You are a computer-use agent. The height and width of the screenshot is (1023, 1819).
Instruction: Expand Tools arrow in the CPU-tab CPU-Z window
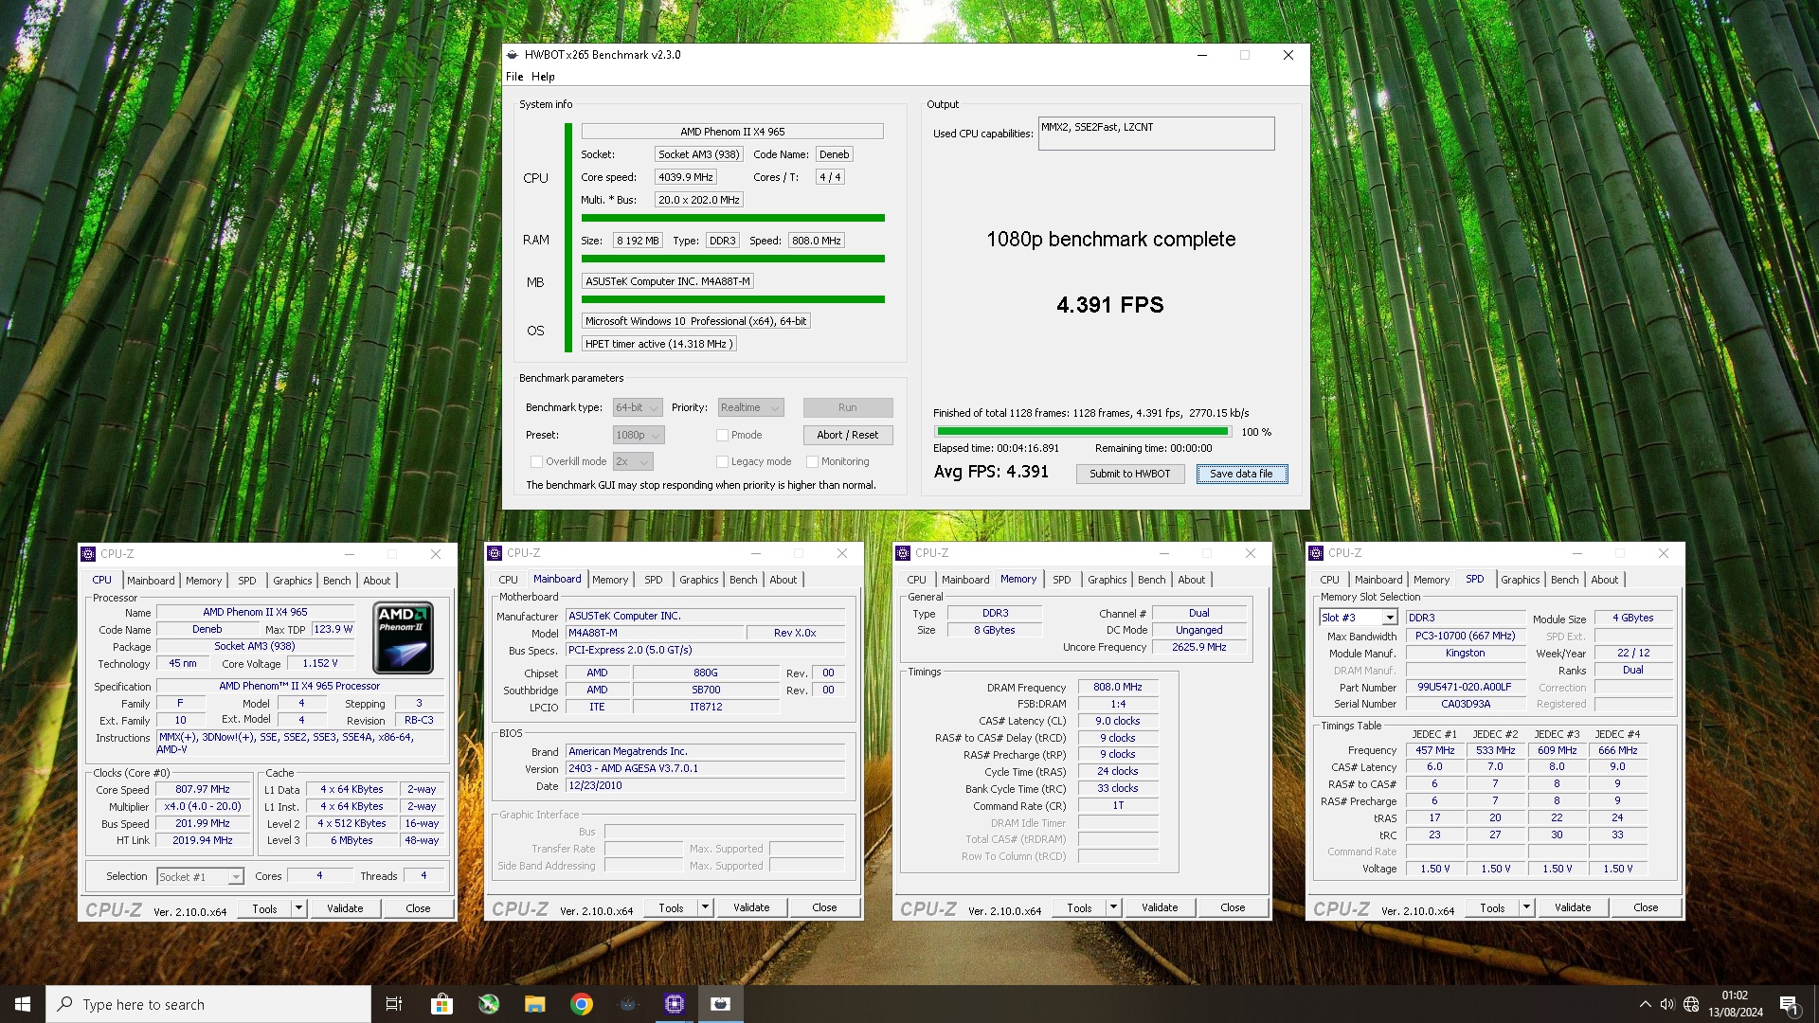click(298, 908)
